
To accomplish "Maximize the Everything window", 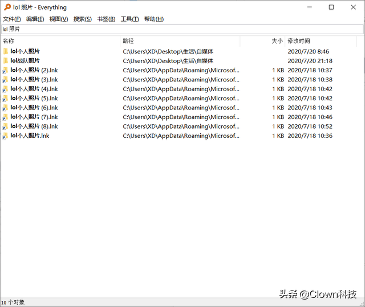I will pyautogui.click(x=331, y=7).
